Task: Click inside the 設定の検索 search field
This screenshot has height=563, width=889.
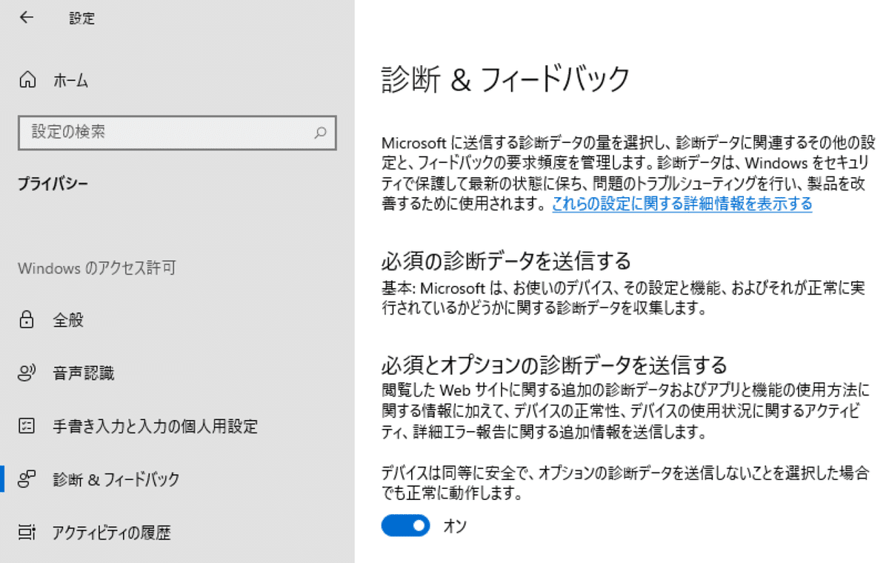Action: coord(148,133)
